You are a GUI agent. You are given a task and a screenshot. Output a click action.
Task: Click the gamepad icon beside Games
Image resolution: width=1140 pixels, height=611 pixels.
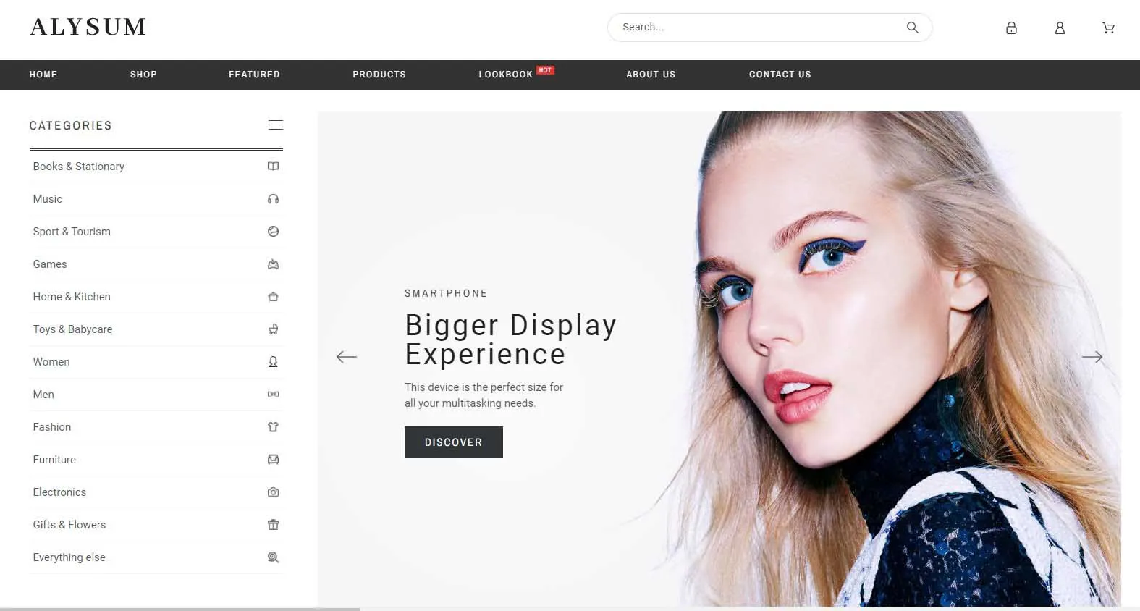click(x=273, y=264)
